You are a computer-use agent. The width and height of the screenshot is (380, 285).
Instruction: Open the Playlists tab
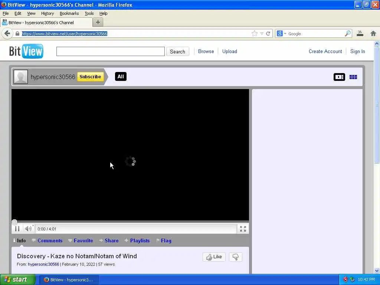click(137, 240)
